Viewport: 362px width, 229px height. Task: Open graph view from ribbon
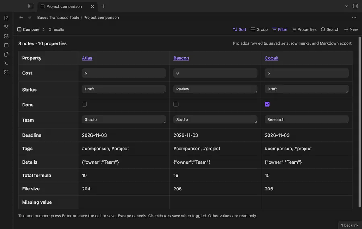tap(6, 27)
